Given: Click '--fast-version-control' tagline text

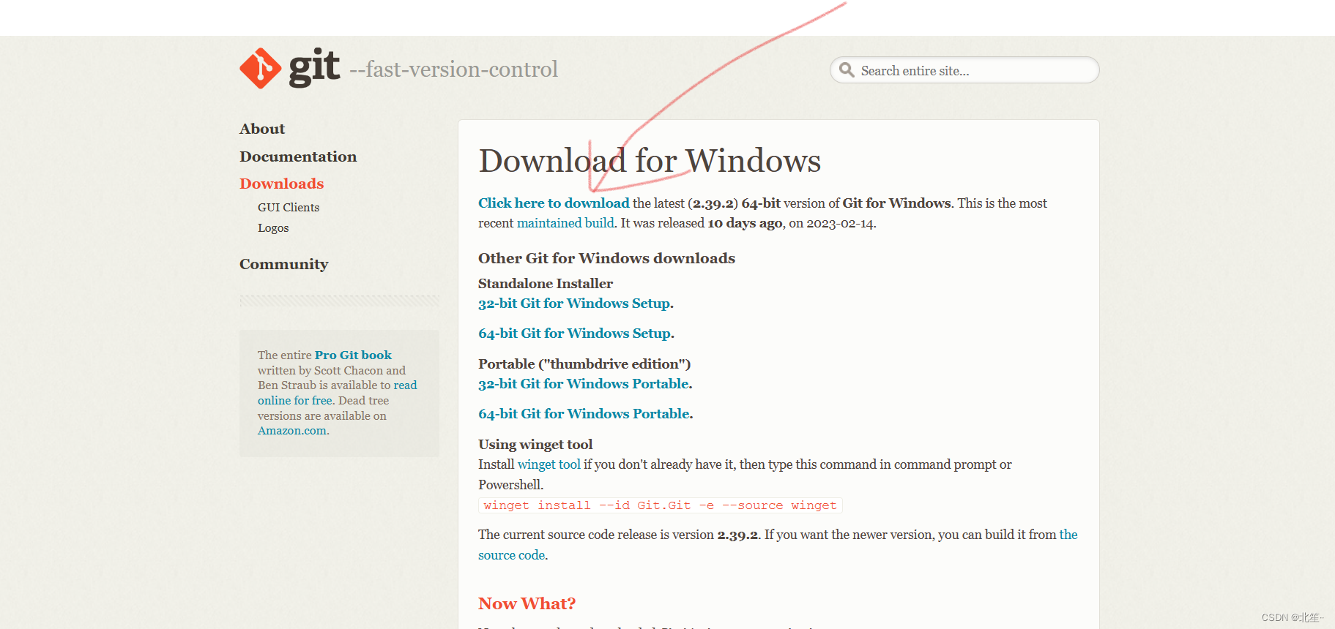Looking at the screenshot, I should (454, 69).
